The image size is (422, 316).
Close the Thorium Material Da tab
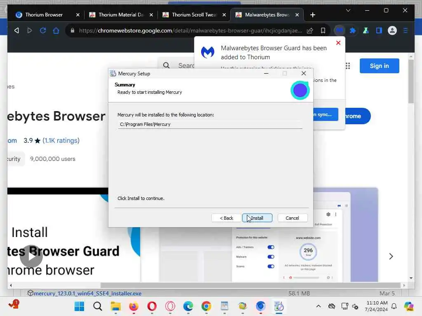[x=151, y=15]
